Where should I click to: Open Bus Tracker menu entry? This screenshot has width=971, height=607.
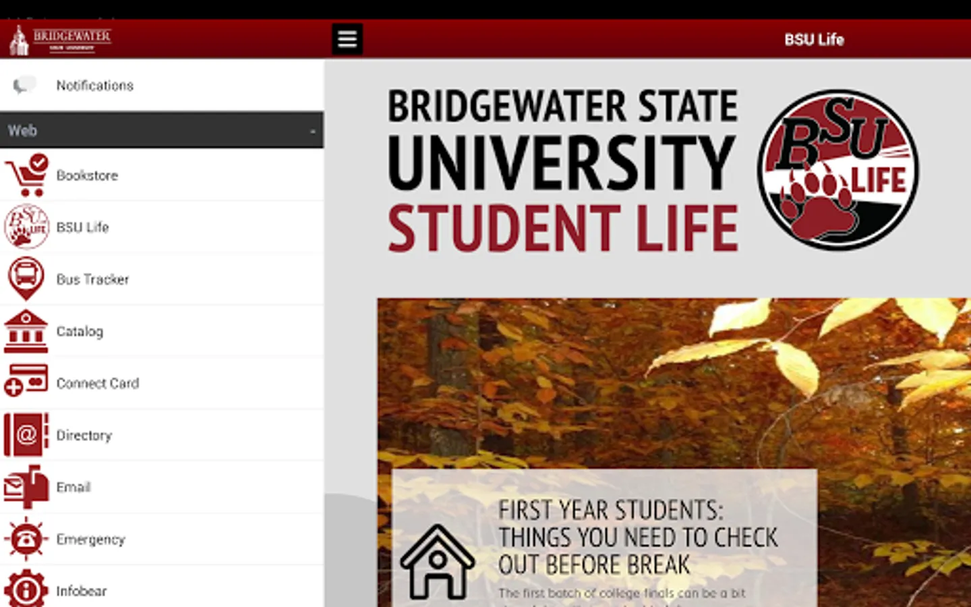tap(162, 279)
